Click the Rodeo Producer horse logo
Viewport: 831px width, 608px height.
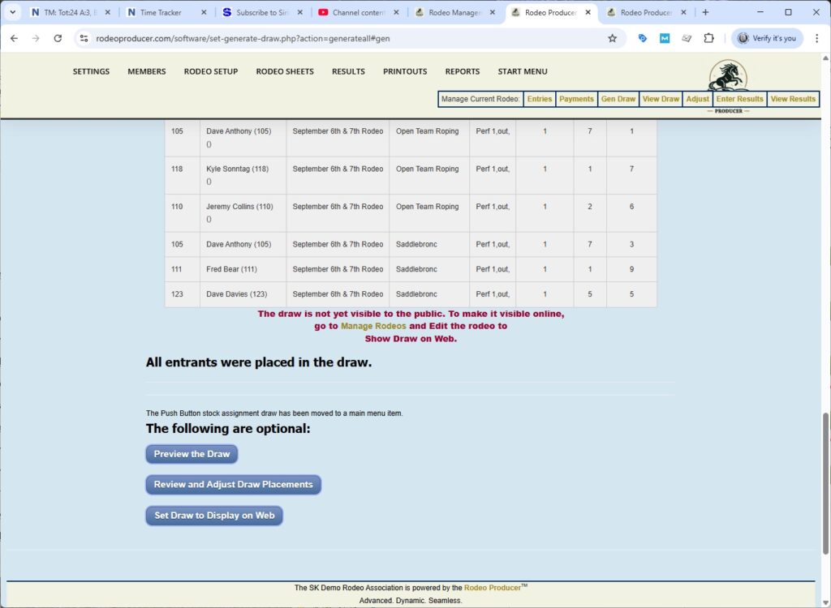tap(728, 79)
